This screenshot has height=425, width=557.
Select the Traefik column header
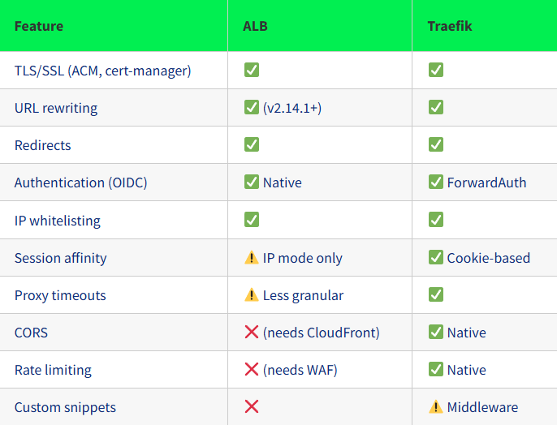point(450,26)
